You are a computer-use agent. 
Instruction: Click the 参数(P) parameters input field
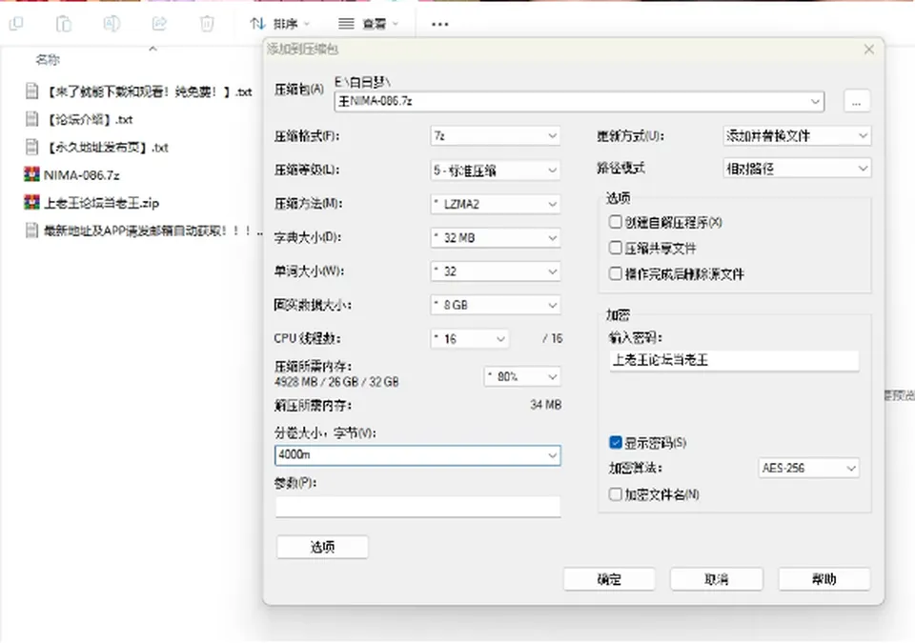pyautogui.click(x=417, y=507)
